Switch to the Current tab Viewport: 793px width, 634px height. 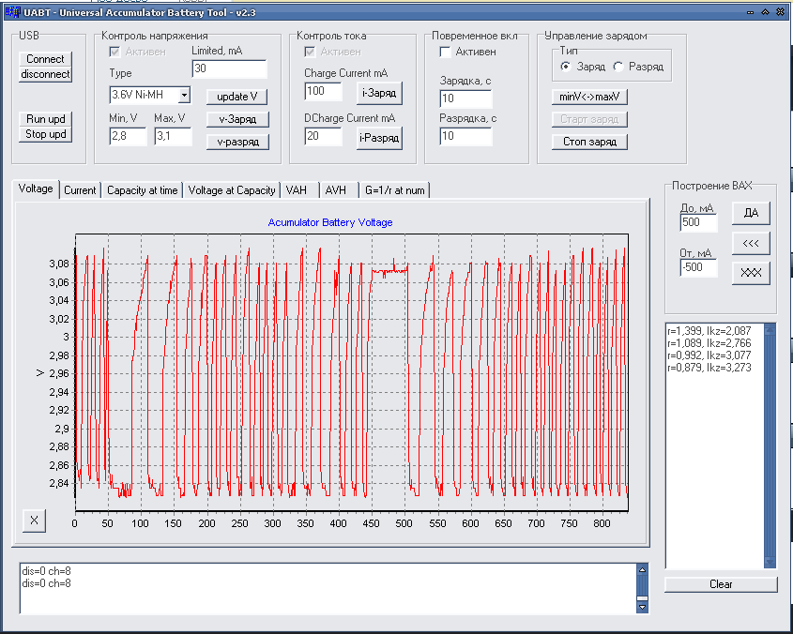[x=80, y=190]
